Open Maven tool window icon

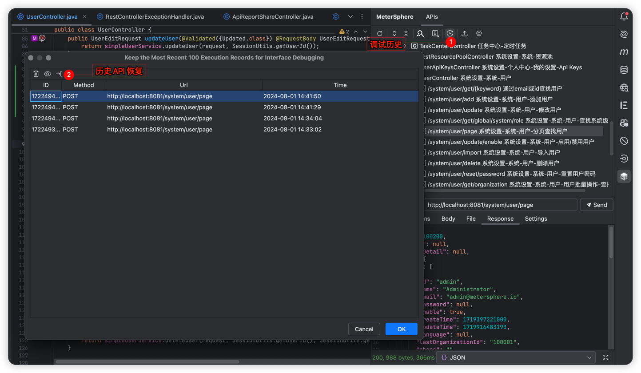click(624, 52)
